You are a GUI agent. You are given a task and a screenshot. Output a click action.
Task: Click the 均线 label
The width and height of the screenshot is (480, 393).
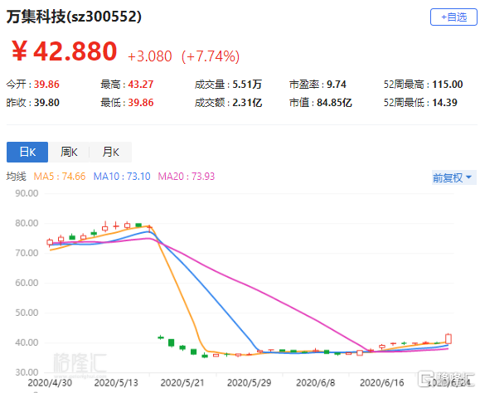[x=17, y=177]
